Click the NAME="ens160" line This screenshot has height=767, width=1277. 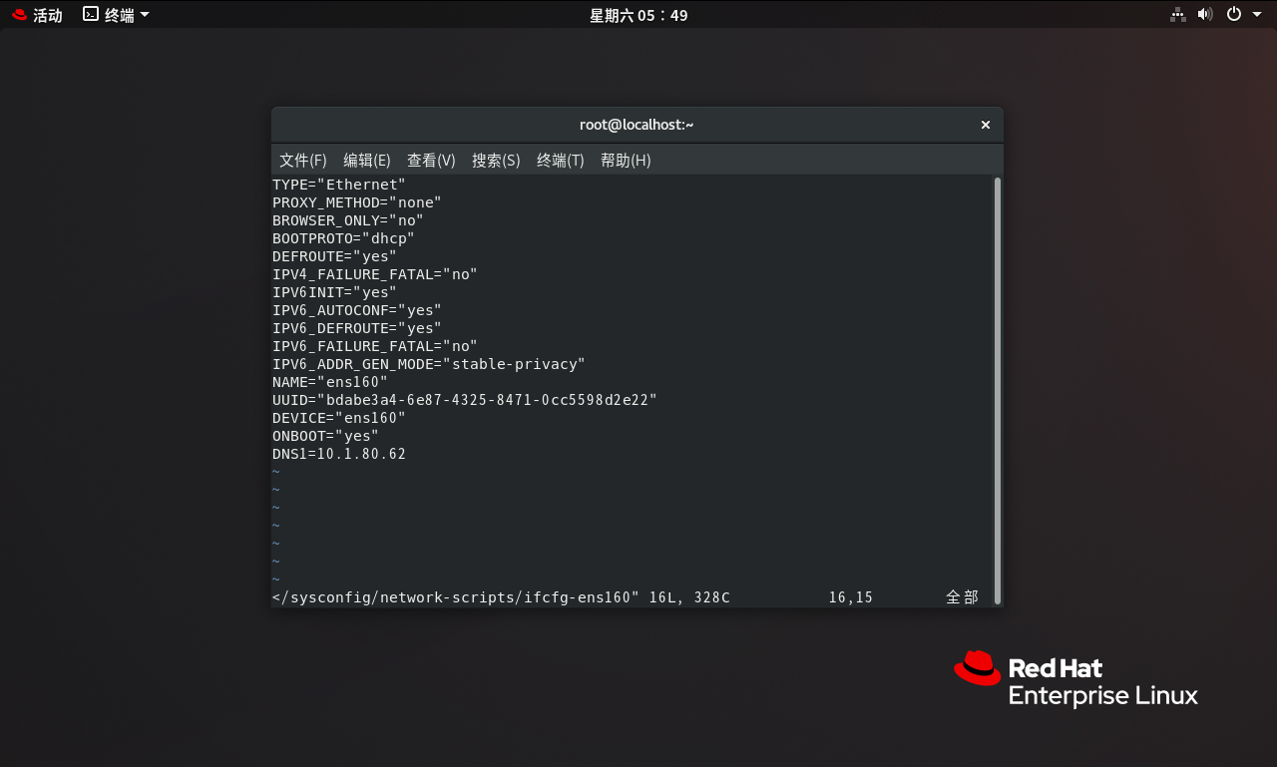(x=330, y=382)
